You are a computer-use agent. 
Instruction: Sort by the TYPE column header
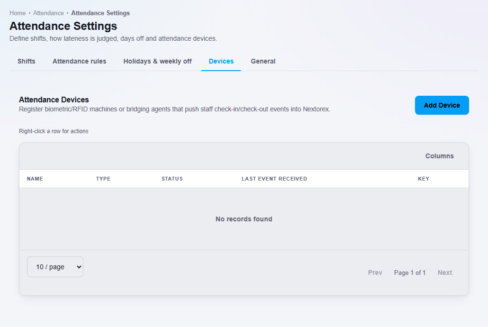(x=103, y=179)
